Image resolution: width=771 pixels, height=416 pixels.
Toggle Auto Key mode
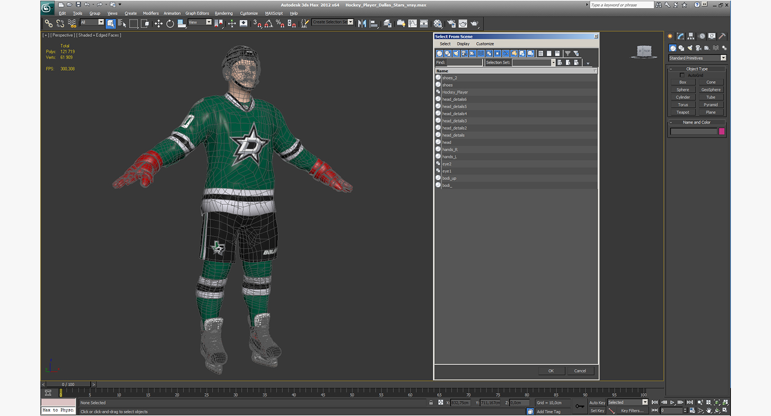click(597, 402)
